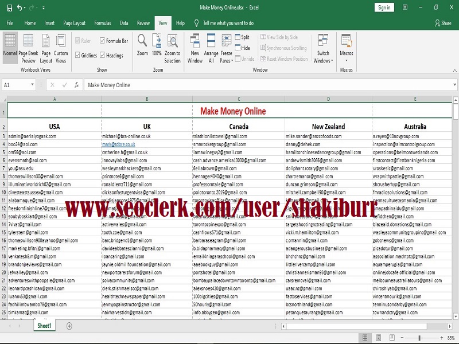
Task: Click the zoom slider handle
Action: [x=419, y=338]
